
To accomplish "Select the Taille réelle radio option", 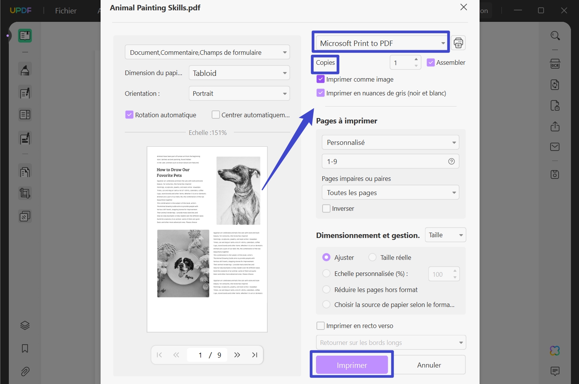I will 372,257.
